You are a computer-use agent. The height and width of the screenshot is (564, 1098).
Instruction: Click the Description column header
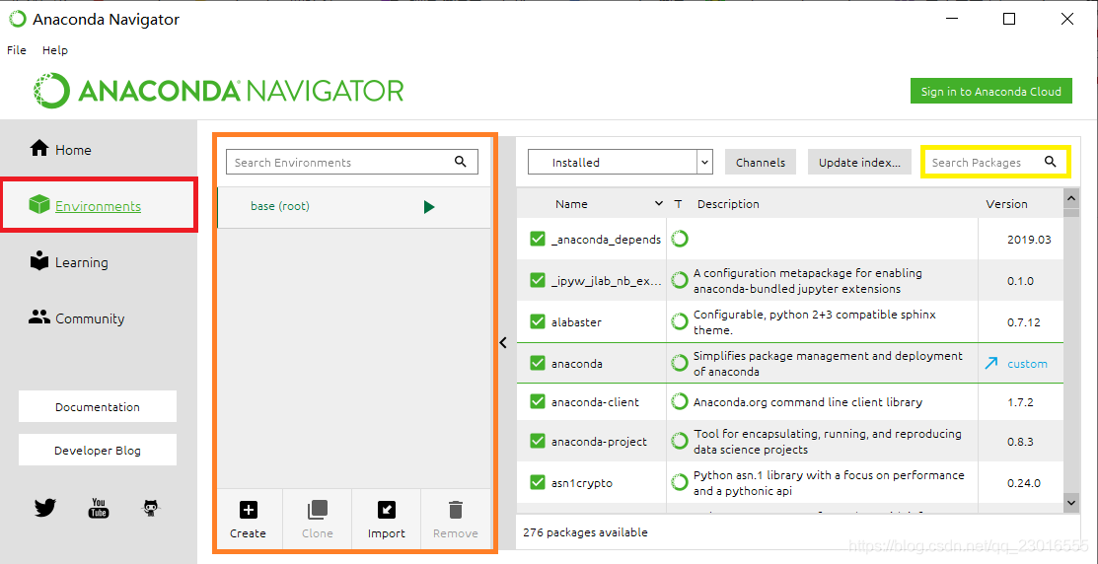point(728,204)
